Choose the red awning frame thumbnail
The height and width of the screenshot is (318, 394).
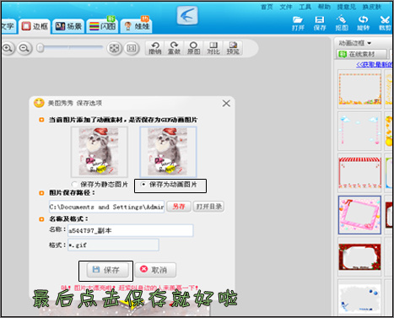[359, 173]
